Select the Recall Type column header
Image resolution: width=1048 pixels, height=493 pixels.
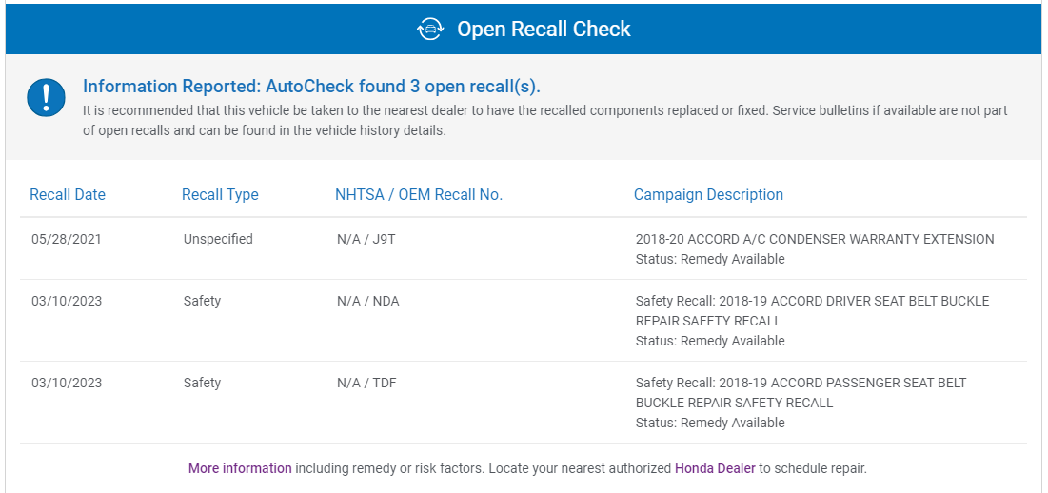(220, 195)
